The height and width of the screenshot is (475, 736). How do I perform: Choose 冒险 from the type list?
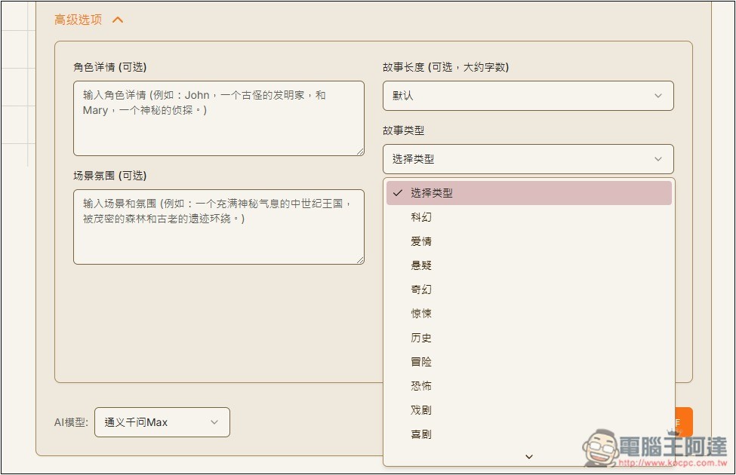point(529,362)
